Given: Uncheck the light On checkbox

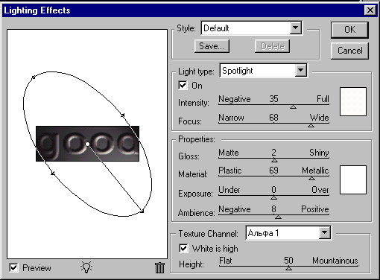Looking at the screenshot, I should click(183, 86).
